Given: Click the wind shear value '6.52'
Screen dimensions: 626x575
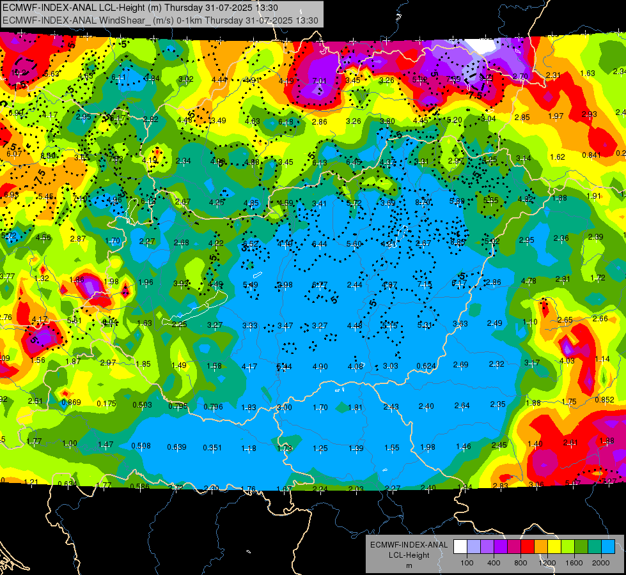Looking at the screenshot, I should (x=250, y=244).
